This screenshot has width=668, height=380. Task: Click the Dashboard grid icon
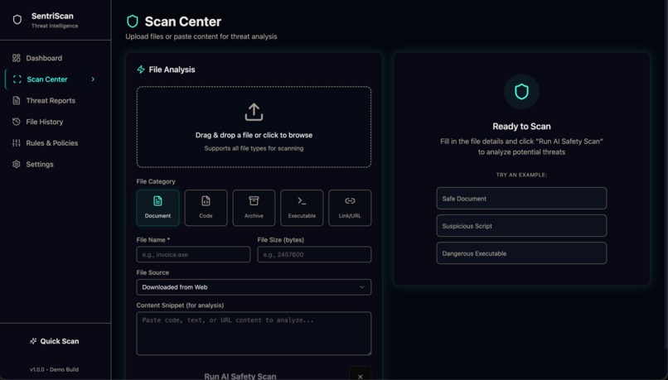tap(17, 58)
